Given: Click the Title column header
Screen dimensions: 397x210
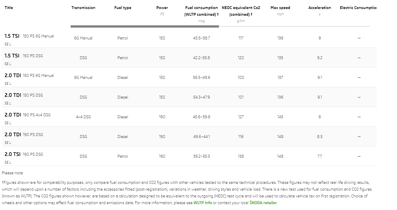Looking at the screenshot, I should (9, 8).
